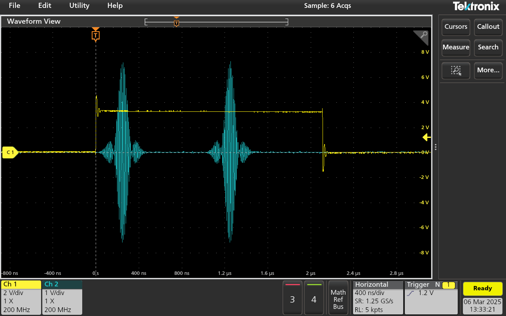Open the Trigger settings badge
Viewport: 506px width, 316px height.
coord(432,297)
